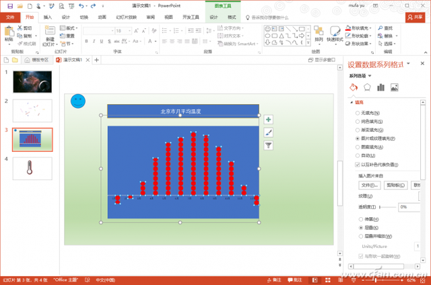Click the Cut (剪切) scissors icon
The height and width of the screenshot is (285, 431).
coord(20,28)
